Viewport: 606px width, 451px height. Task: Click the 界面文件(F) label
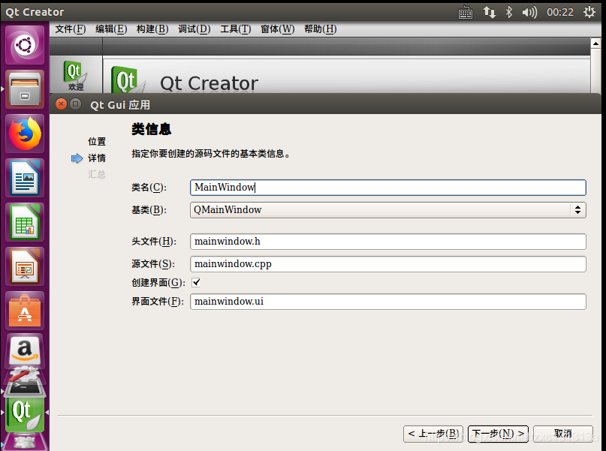coord(158,302)
